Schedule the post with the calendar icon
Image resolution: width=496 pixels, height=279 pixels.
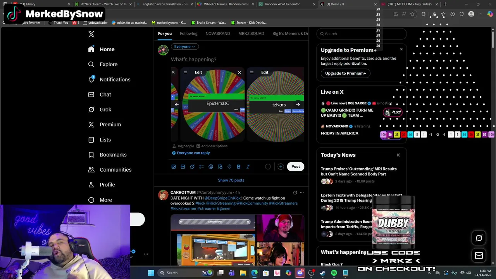point(220,167)
